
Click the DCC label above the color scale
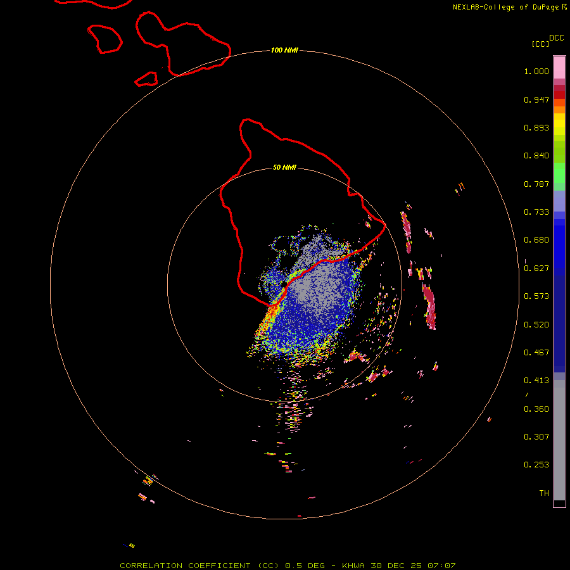point(556,38)
